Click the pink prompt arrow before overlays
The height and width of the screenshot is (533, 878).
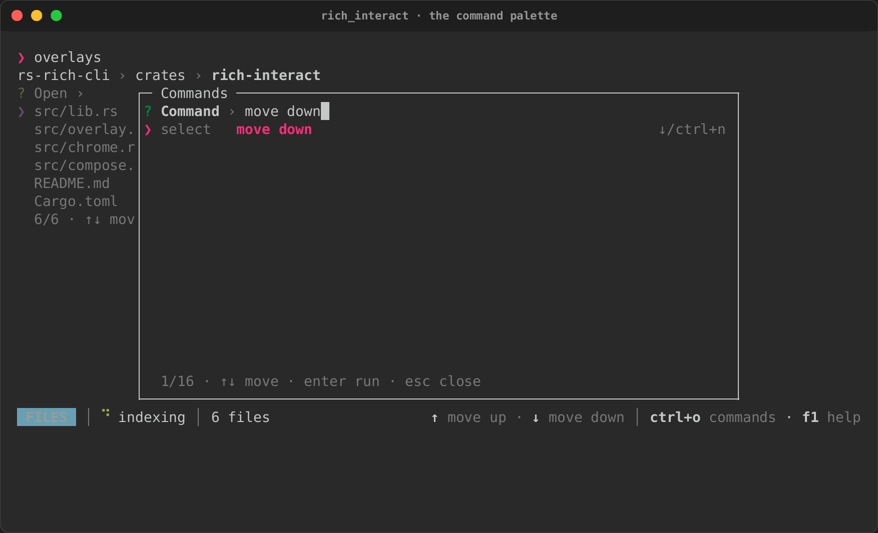(x=21, y=58)
